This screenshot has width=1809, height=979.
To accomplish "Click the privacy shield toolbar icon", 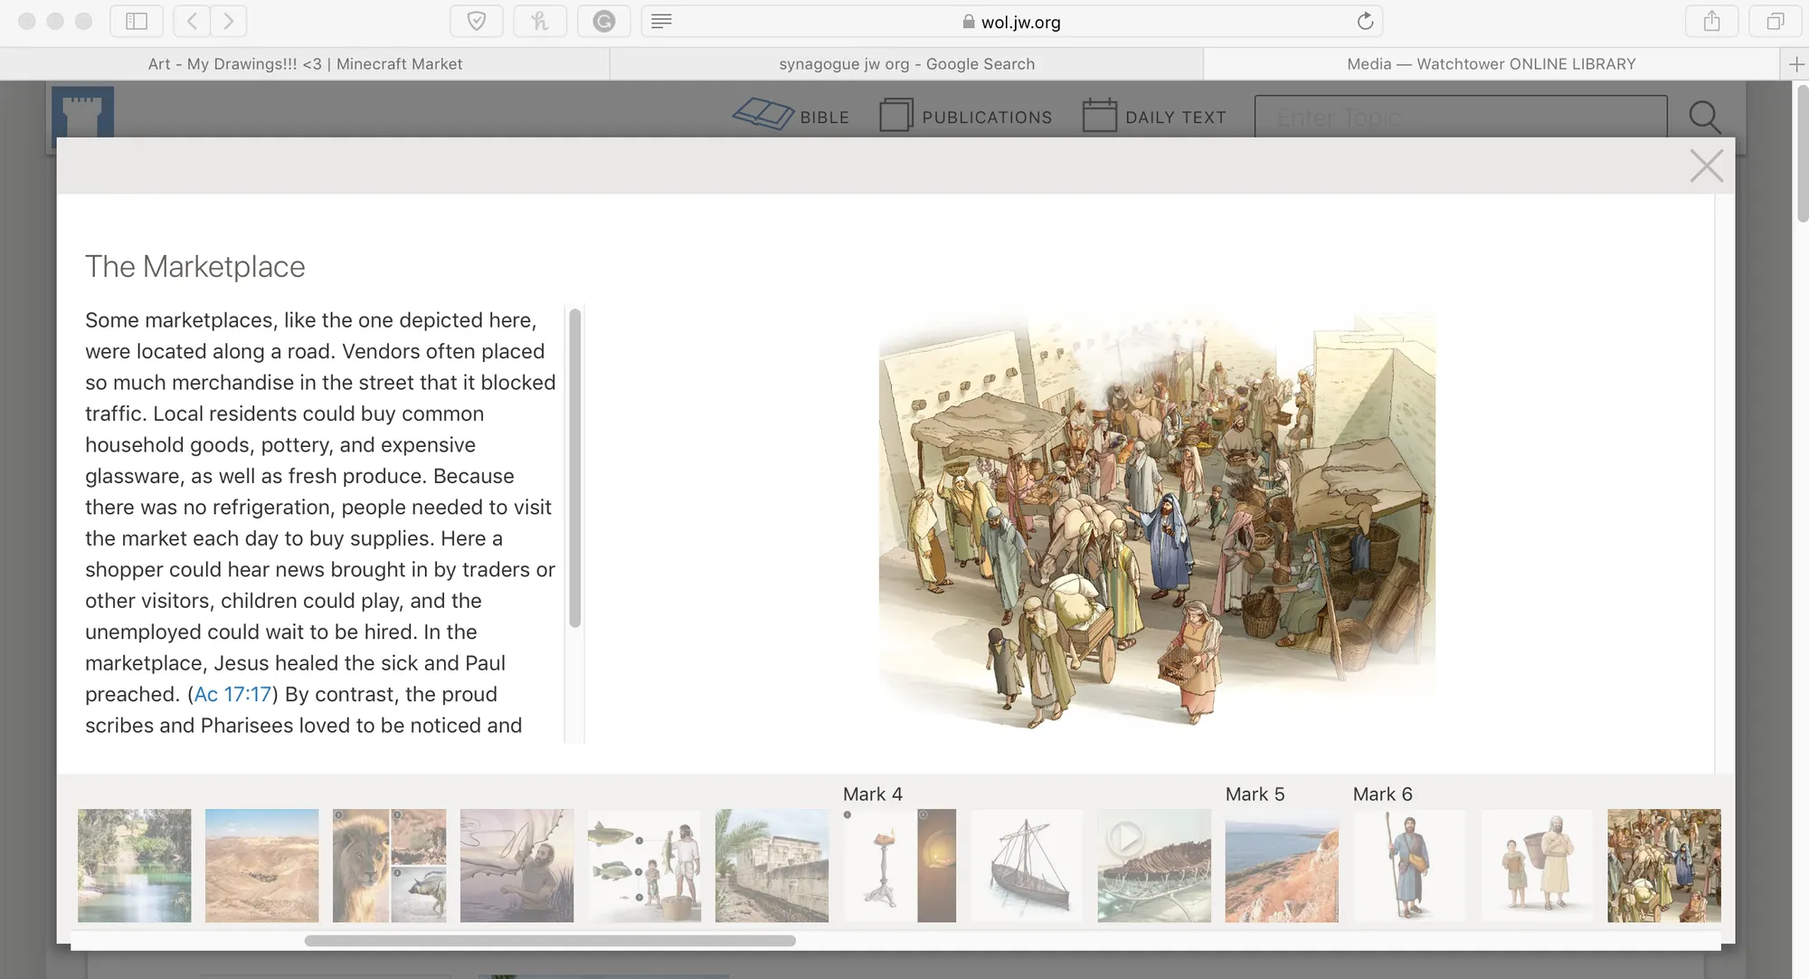I will pyautogui.click(x=477, y=21).
